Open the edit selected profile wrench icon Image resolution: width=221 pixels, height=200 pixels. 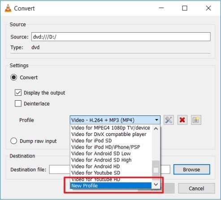169,120
